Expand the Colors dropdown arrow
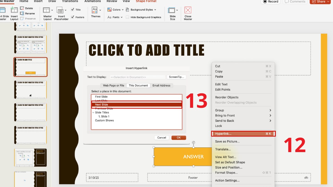This screenshot has width=333, height=187. 123,10
